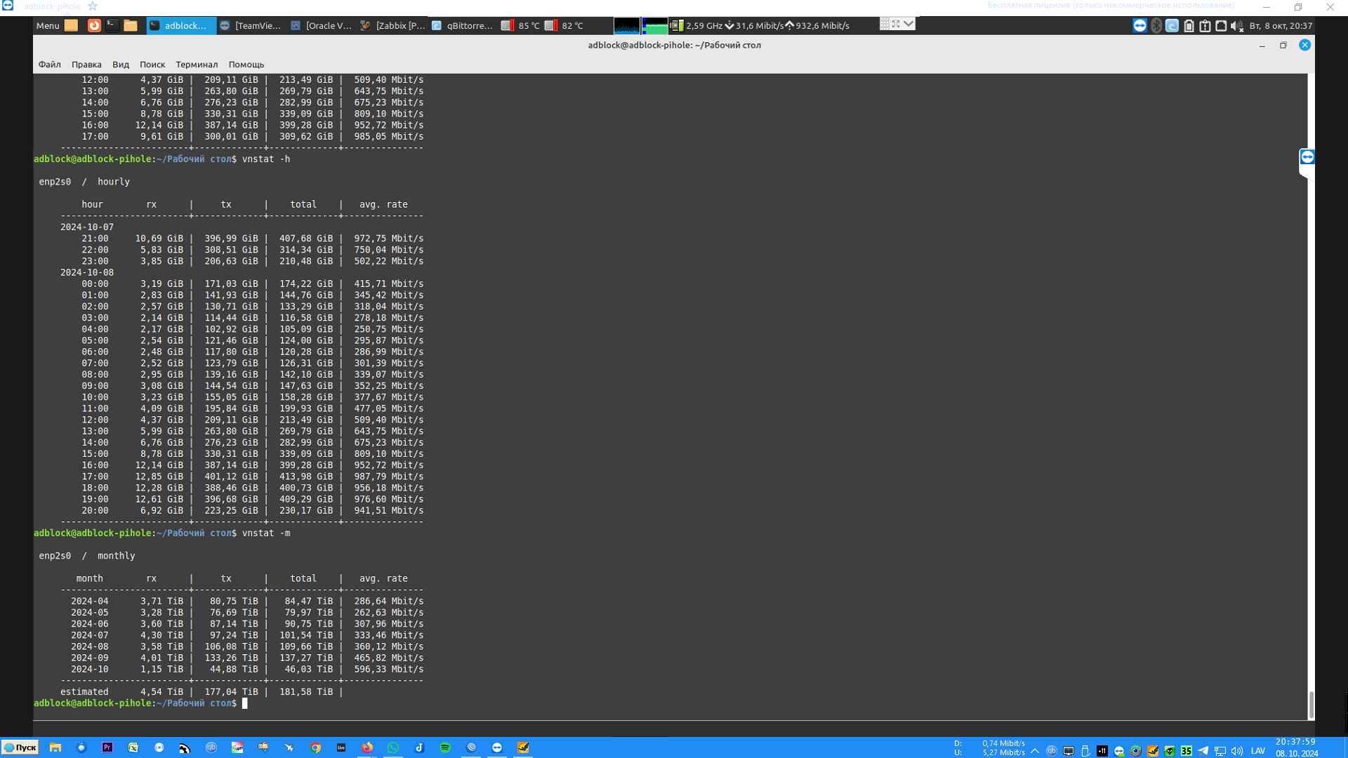Screen dimensions: 1348x758
Task: Click the Пуск start button
Action: tap(20, 747)
